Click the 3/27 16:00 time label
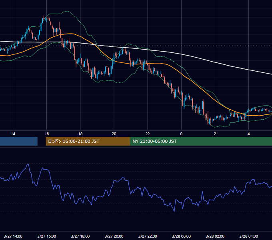The image size is (272, 240). pos(47,236)
